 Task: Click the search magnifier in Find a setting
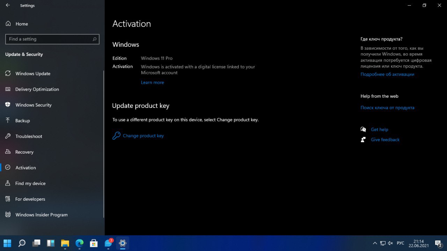[x=94, y=39]
